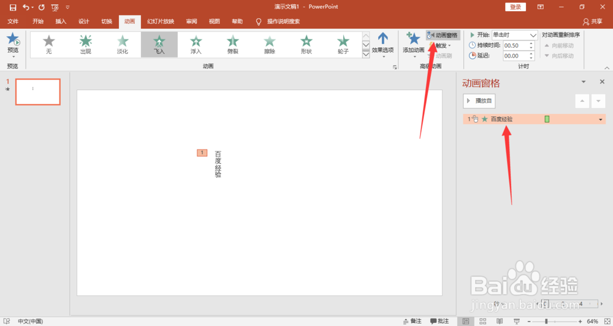Switch to the Insert (插入) ribbon tab
Screen dimensions: 613x326
[x=61, y=21]
